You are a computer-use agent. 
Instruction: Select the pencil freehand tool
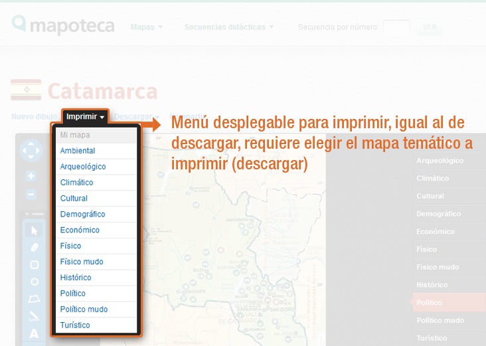pyautogui.click(x=34, y=316)
